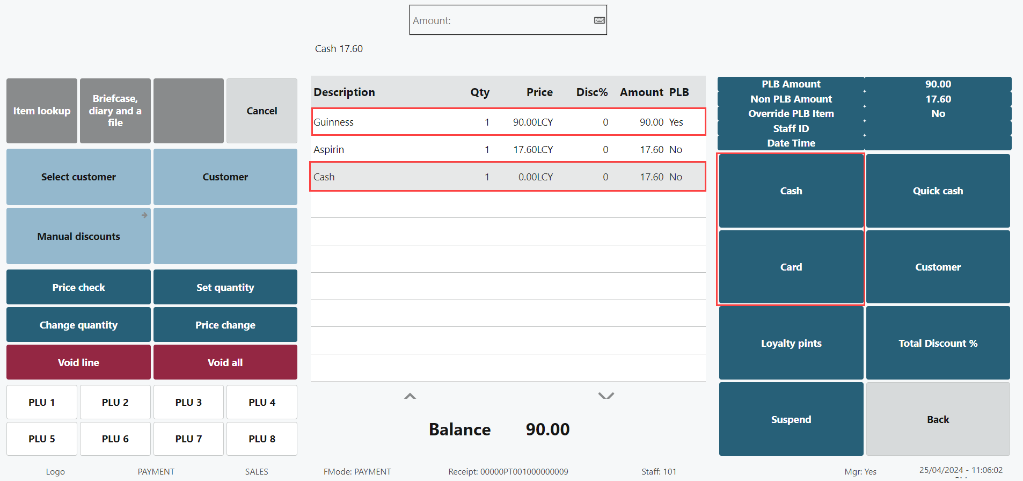The image size is (1023, 481).
Task: Select the Guinness line in the receipt
Action: point(507,122)
